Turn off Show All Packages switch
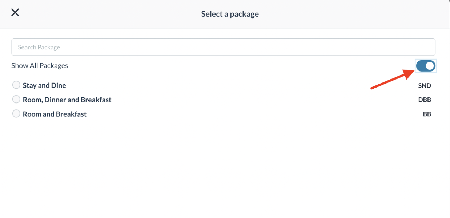The width and height of the screenshot is (450, 218). pos(426,66)
